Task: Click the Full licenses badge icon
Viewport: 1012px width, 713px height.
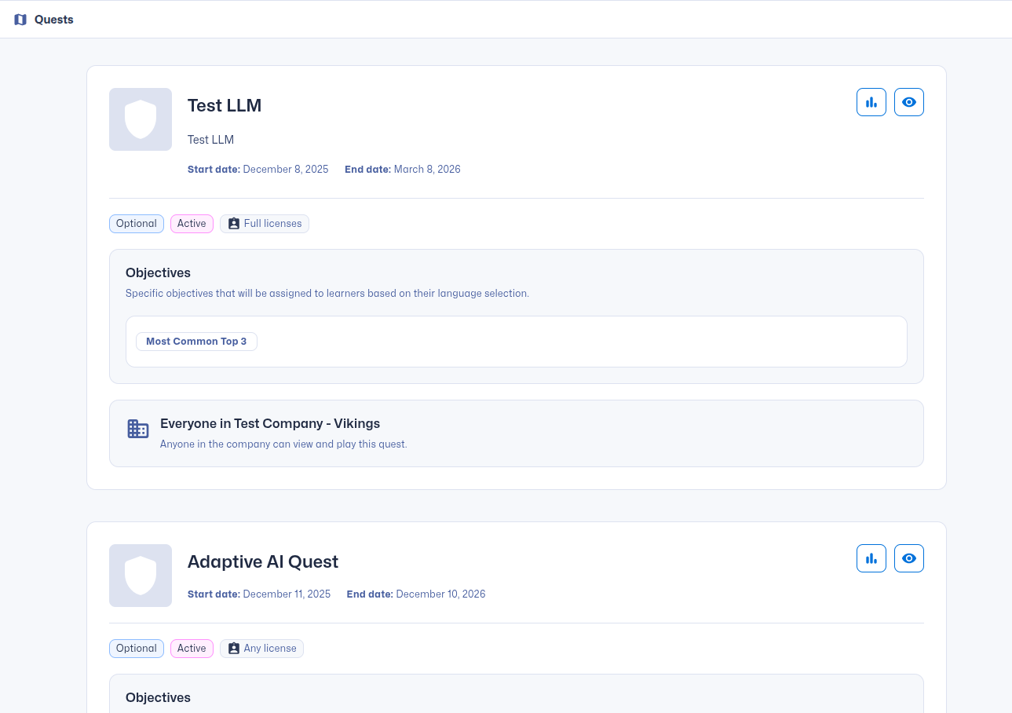Action: coord(234,224)
